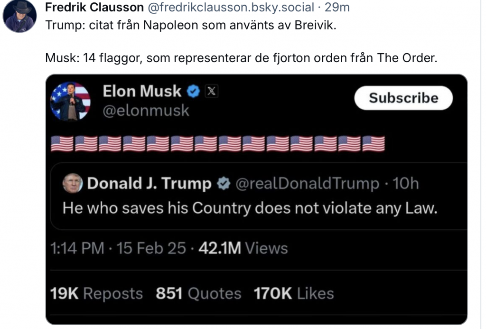Viewport: 486px width, 329px height.
Task: Click the @fredrikclausson.bsky.social handle
Action: pos(231,7)
